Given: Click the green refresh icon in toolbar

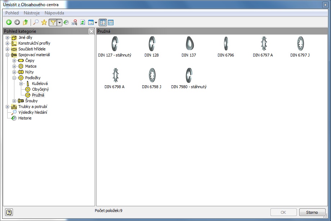Looking at the screenshot, I should point(82,22).
